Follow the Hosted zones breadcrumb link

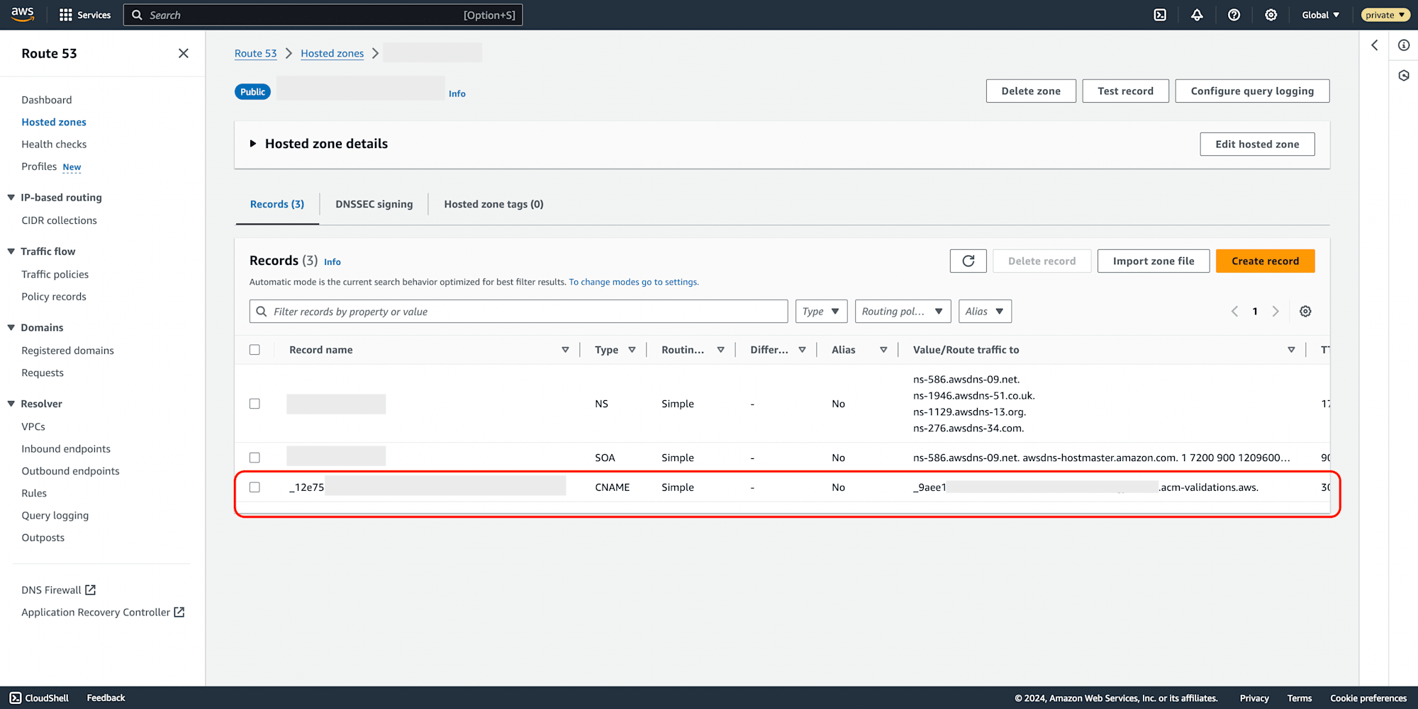[x=332, y=53]
